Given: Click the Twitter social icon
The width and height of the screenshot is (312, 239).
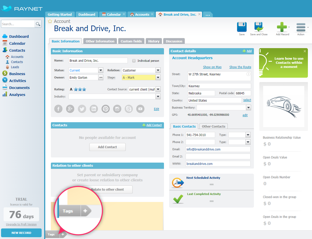Looking at the screenshot, I should click(x=82, y=109).
